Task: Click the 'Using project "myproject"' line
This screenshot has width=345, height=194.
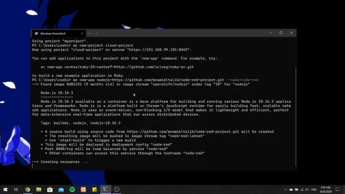Action: [x=60, y=41]
